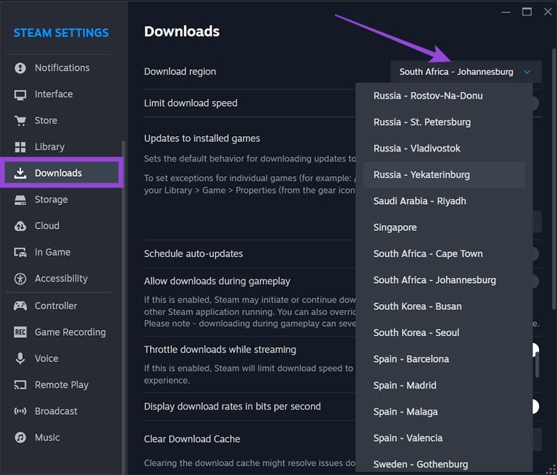557x475 pixels.
Task: Open the Download region dropdown
Action: coord(465,71)
